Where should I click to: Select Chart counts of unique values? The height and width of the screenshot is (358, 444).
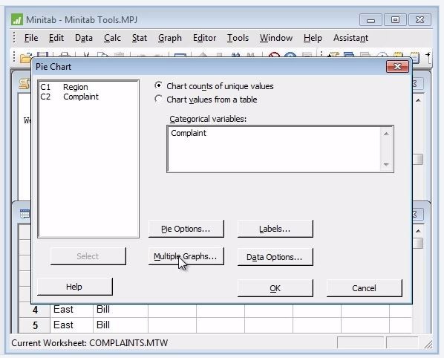coord(159,86)
